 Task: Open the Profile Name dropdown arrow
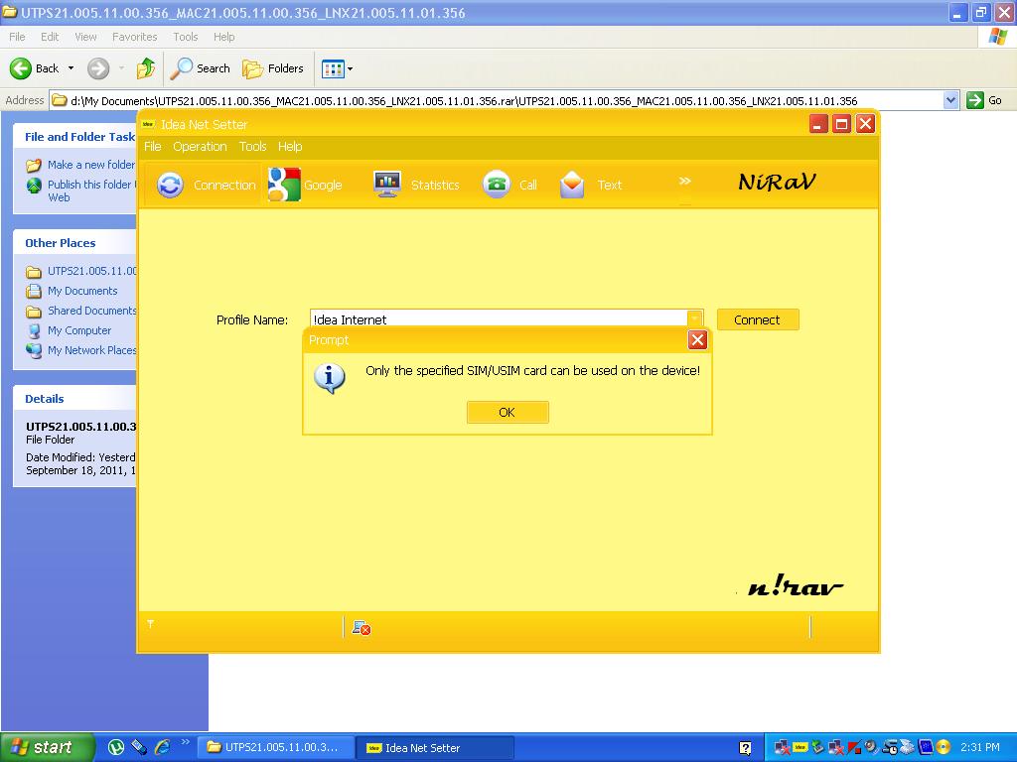695,318
